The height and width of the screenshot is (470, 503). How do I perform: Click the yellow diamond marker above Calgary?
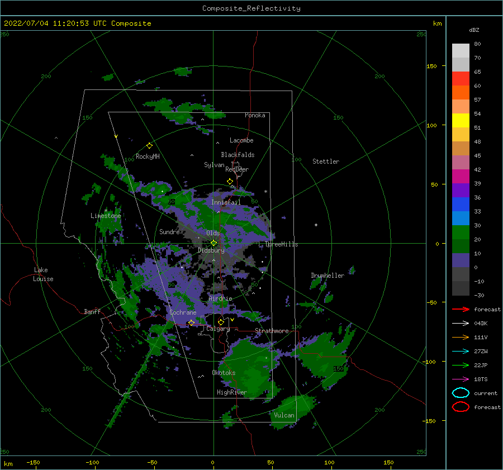221,322
